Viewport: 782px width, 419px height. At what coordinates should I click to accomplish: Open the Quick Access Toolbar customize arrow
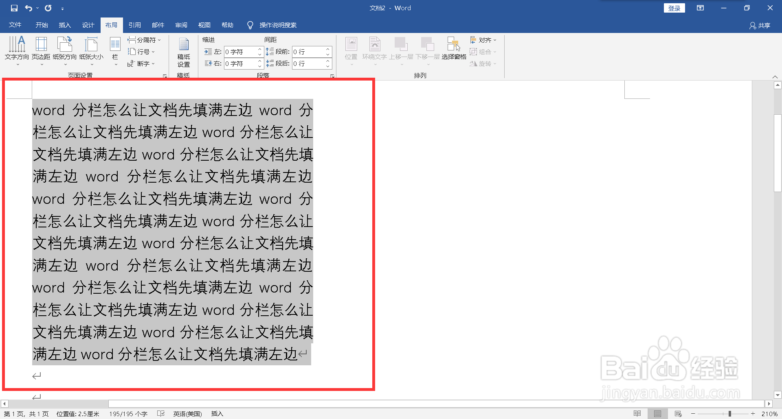[62, 9]
